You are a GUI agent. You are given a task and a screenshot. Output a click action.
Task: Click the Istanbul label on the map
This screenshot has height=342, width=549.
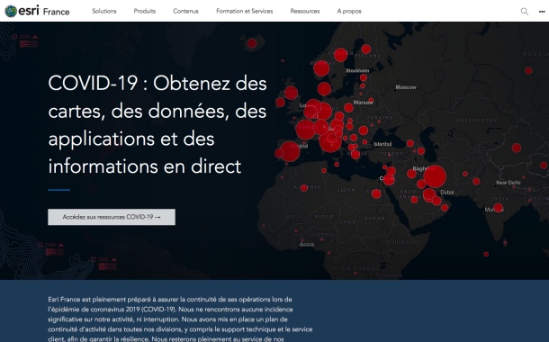coord(382,144)
